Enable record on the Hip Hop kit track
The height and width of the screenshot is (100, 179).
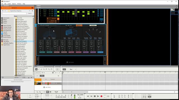tap(50, 83)
